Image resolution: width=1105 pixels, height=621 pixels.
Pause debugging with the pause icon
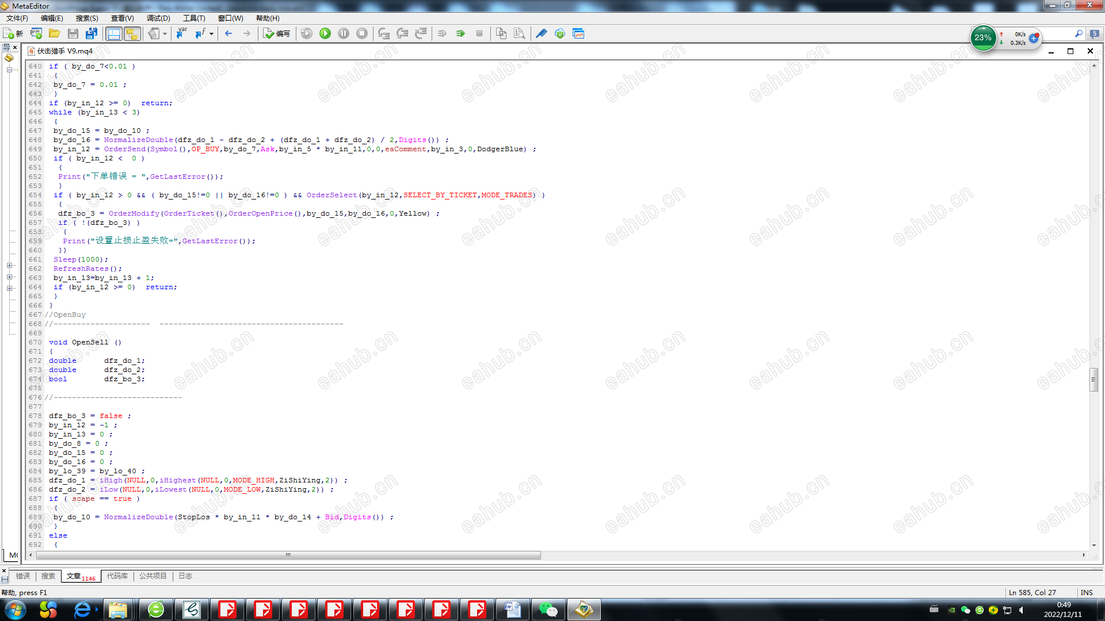click(344, 33)
